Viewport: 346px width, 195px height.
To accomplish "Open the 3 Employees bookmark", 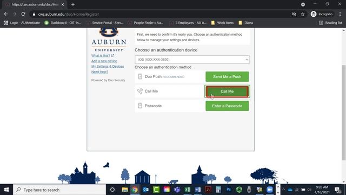I will tap(188, 23).
